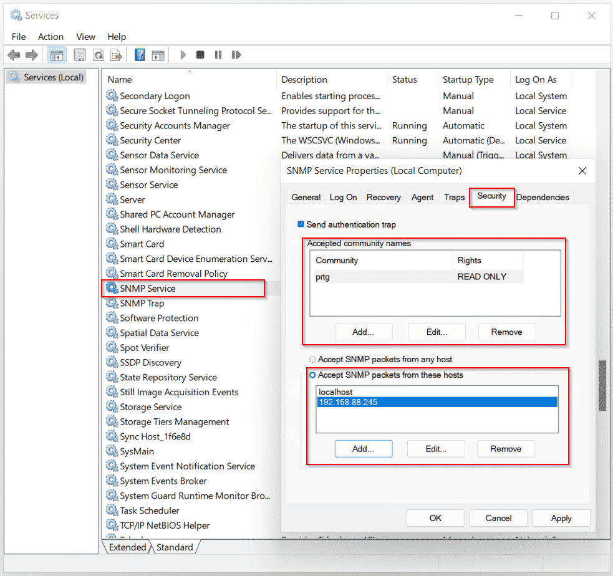This screenshot has width=613, height=576.
Task: Click Remove under the hosts list
Action: 506,449
